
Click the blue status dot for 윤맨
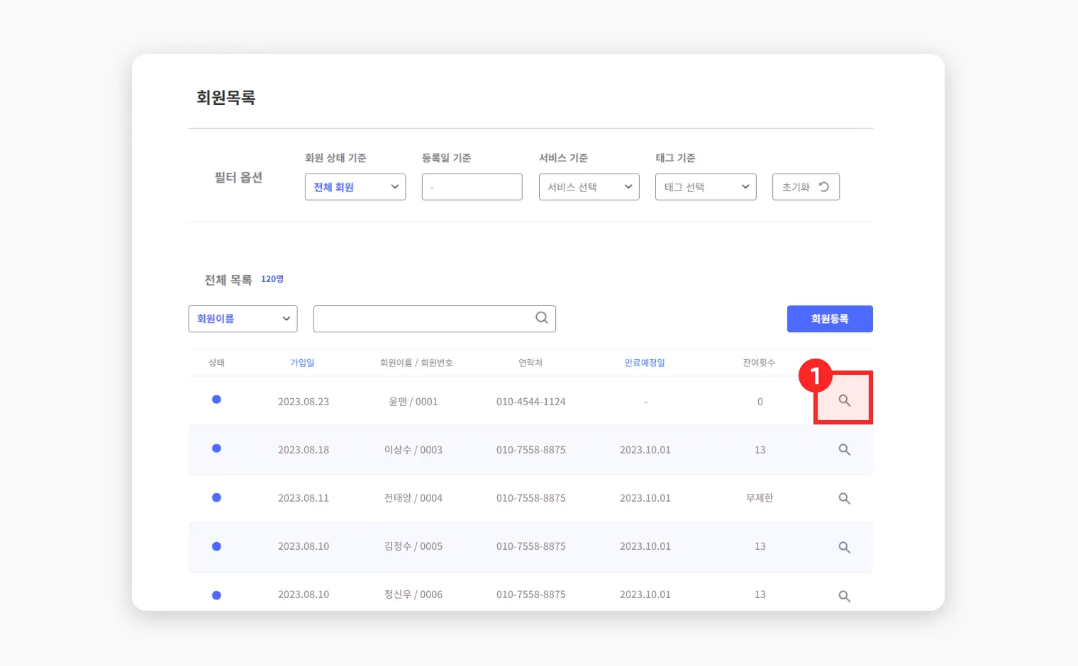[216, 400]
